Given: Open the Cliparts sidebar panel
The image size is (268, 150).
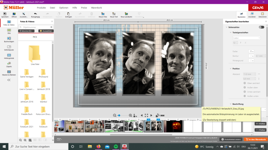Looking at the screenshot, I should coord(9,64).
